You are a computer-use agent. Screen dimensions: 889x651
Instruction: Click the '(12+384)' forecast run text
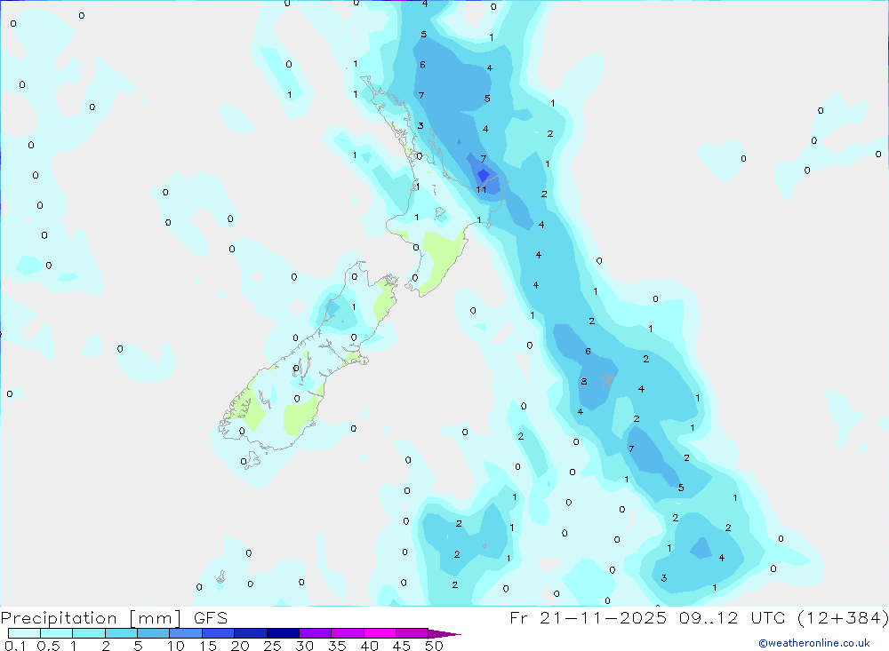point(843,618)
